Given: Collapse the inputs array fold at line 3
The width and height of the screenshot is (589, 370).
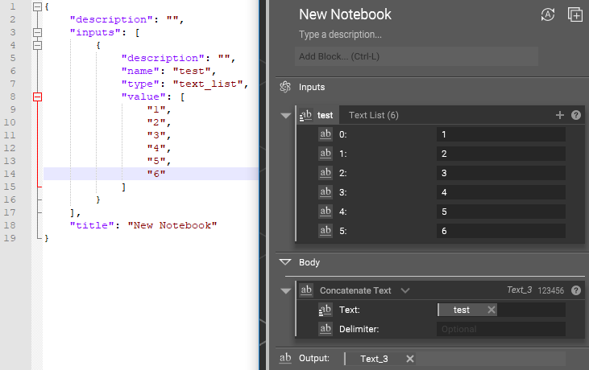Looking at the screenshot, I should 37,33.
